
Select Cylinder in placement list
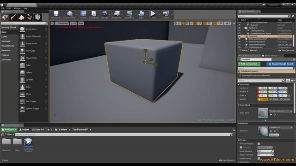point(33,80)
